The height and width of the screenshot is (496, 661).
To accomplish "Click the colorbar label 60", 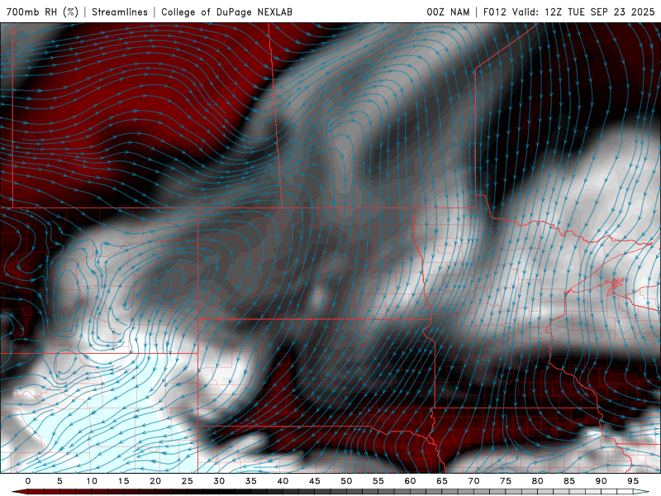I will [x=410, y=481].
